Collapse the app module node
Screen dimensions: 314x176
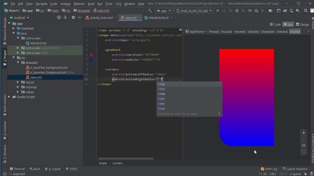9,23
